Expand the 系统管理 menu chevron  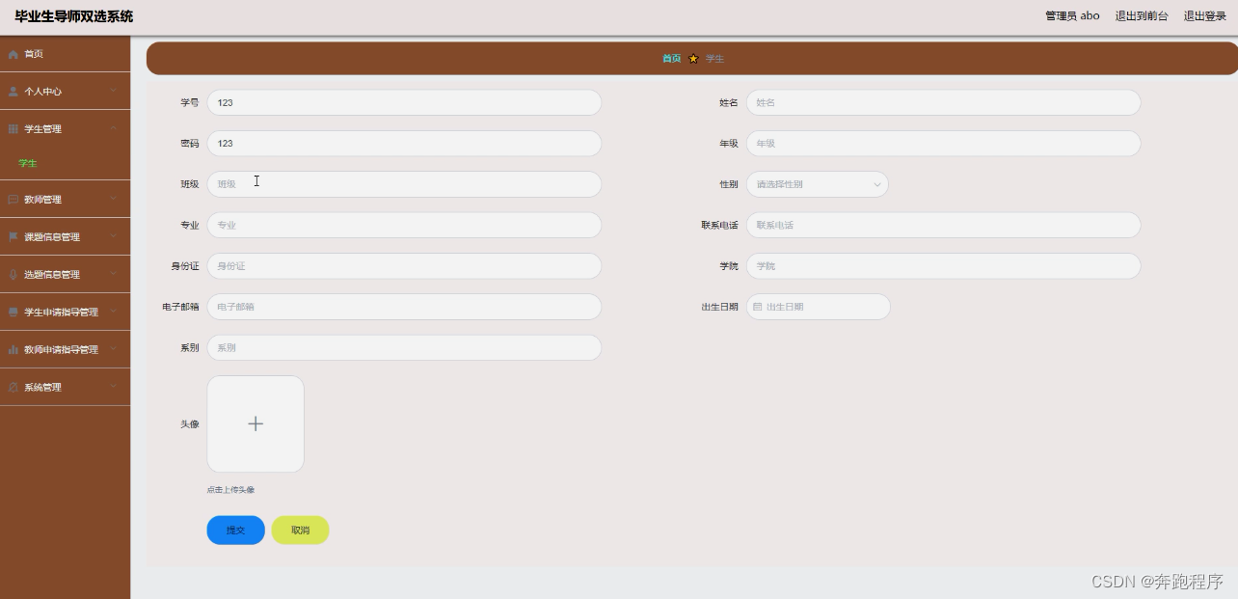[113, 388]
